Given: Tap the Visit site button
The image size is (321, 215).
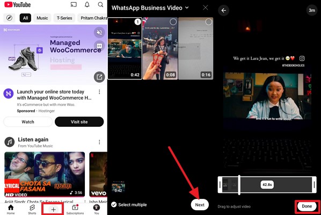Looking at the screenshot, I should click(79, 122).
